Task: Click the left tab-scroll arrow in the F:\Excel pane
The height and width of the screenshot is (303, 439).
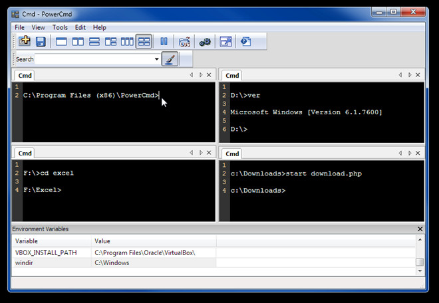Action: [x=192, y=153]
